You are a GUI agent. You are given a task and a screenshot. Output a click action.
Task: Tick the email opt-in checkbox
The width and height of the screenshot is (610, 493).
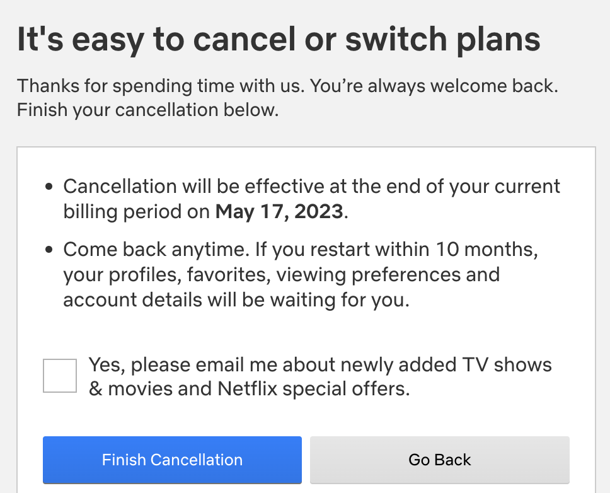[60, 376]
